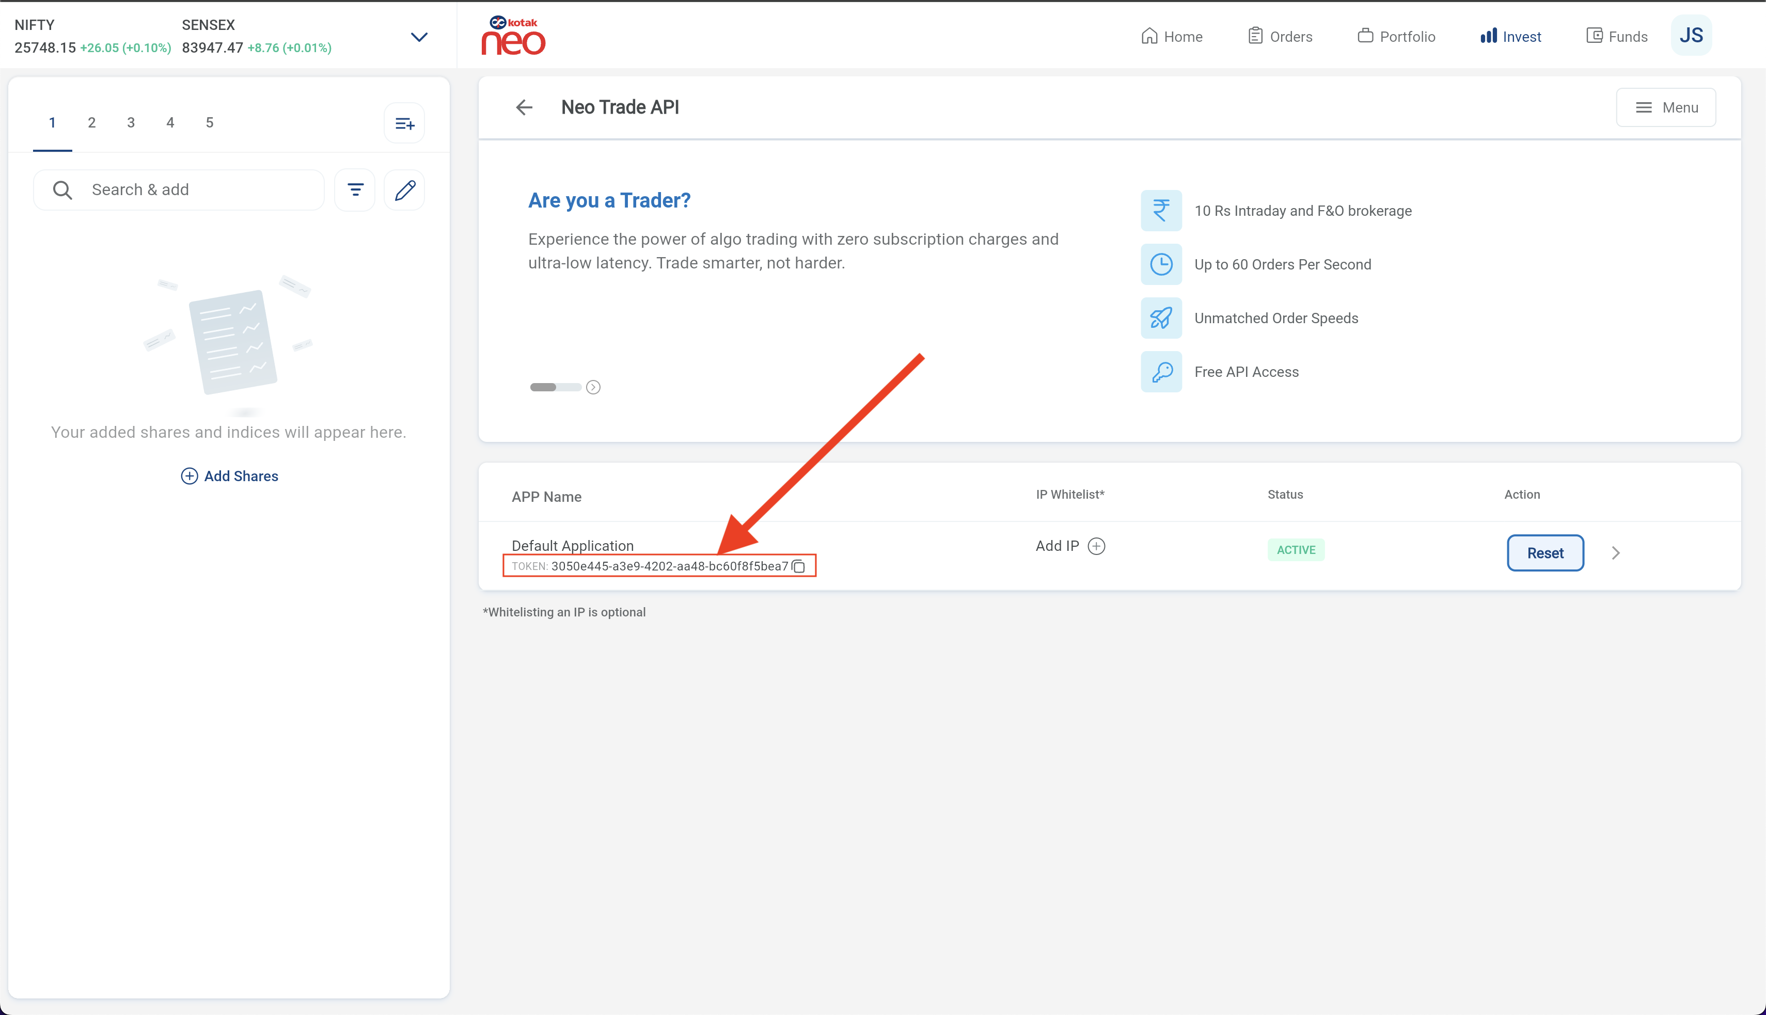Switch to watchlist tab 5
Screen dimensions: 1766x1015
click(209, 123)
